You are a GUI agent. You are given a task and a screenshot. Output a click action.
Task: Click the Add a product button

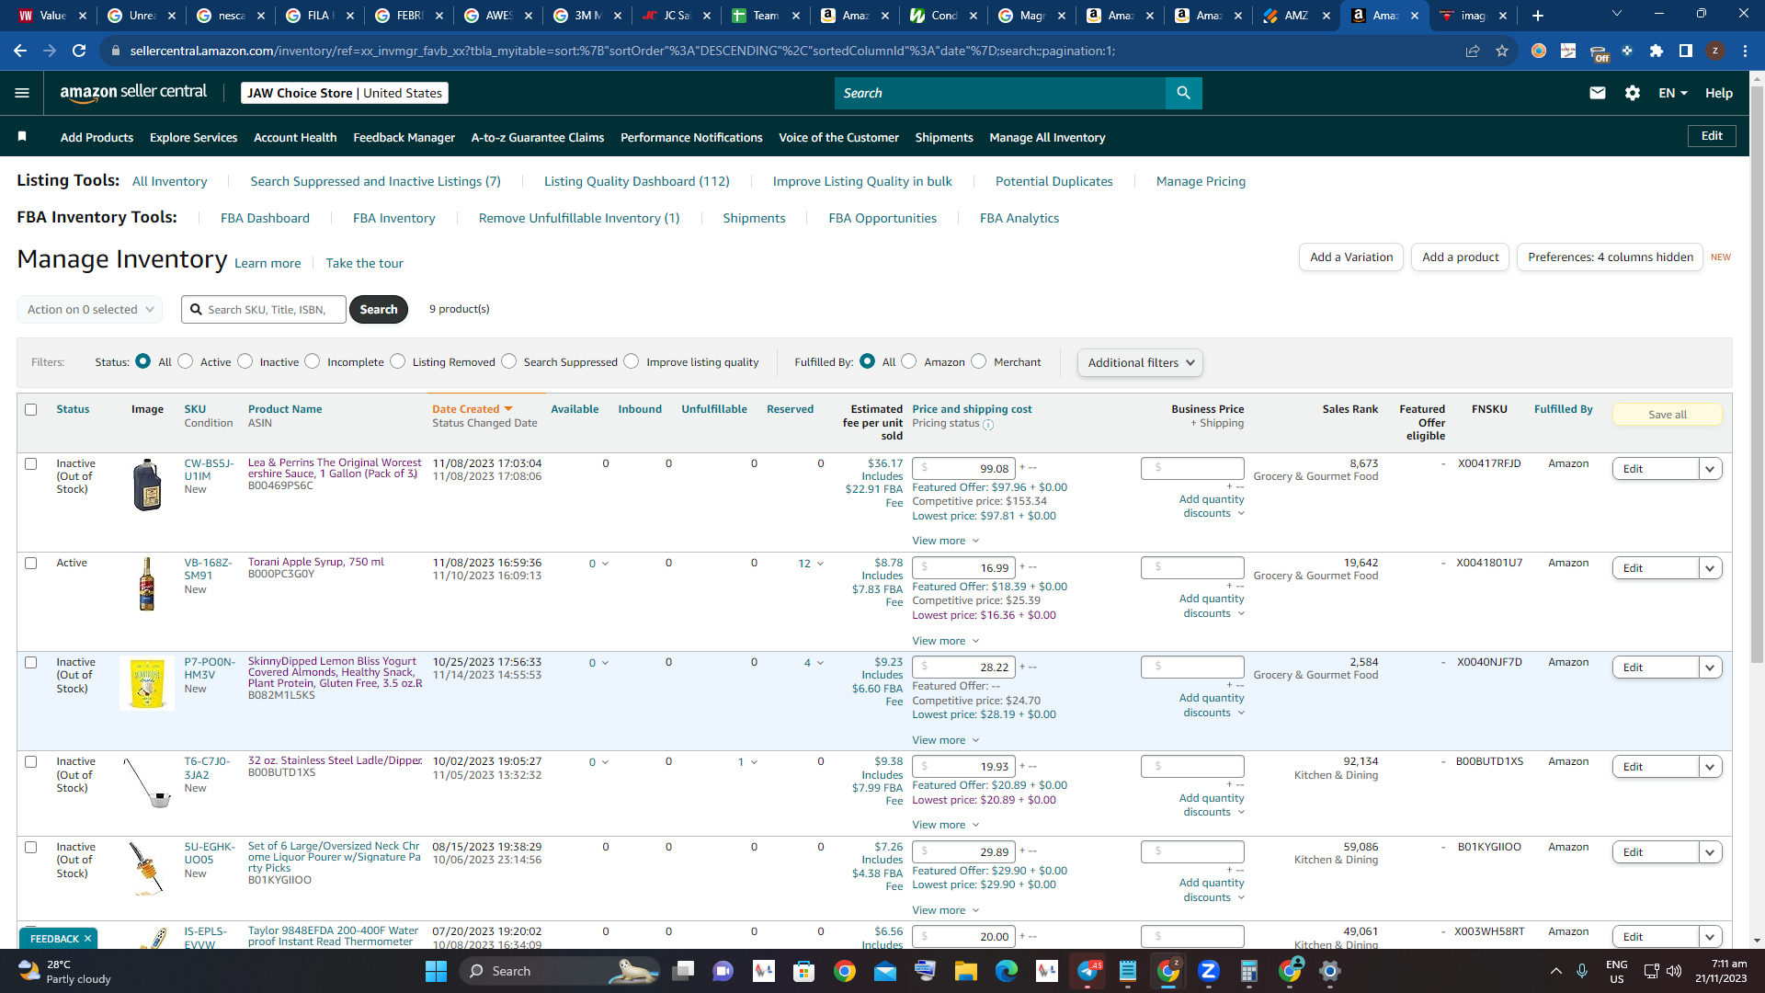click(1460, 257)
